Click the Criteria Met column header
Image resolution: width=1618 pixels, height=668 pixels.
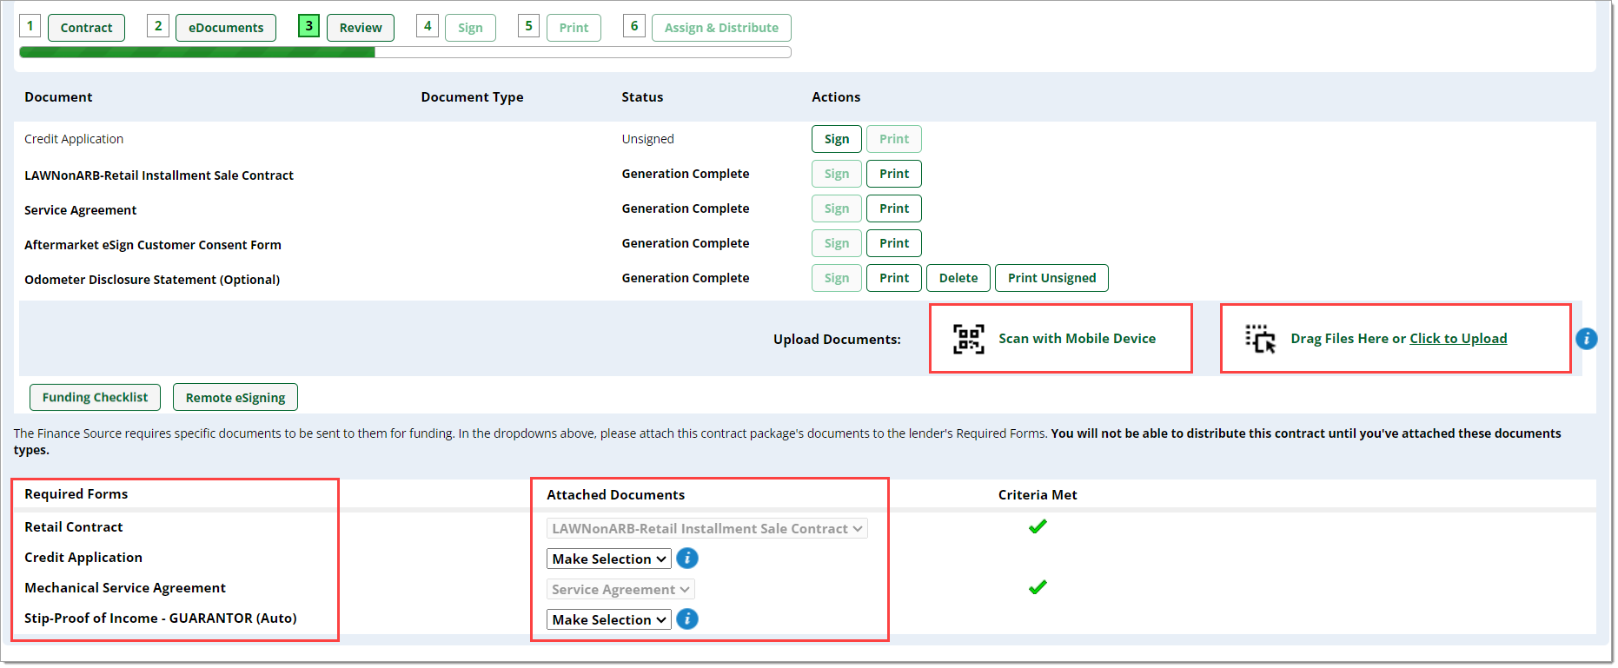(1038, 495)
